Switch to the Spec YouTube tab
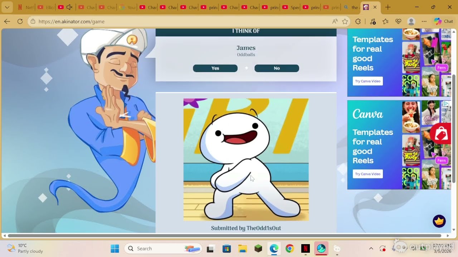This screenshot has height=257, width=458. click(291, 7)
